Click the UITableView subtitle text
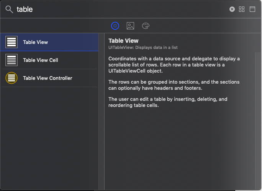Viewport: 262px width, 191px height. 143,47
